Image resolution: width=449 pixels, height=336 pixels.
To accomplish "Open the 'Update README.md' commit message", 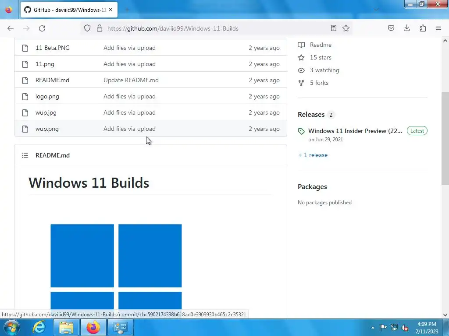I will pos(131,80).
